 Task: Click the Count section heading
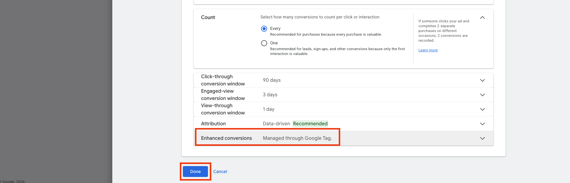pos(208,18)
